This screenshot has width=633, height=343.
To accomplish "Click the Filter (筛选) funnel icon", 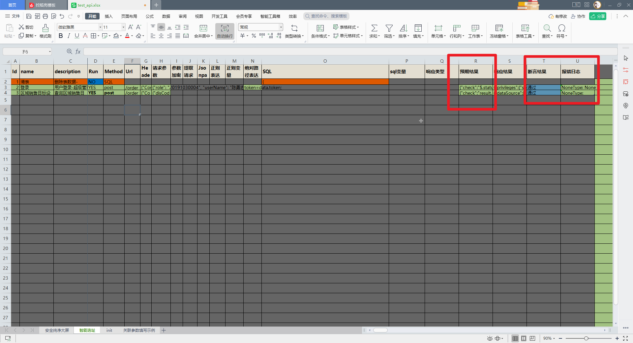I will (389, 28).
